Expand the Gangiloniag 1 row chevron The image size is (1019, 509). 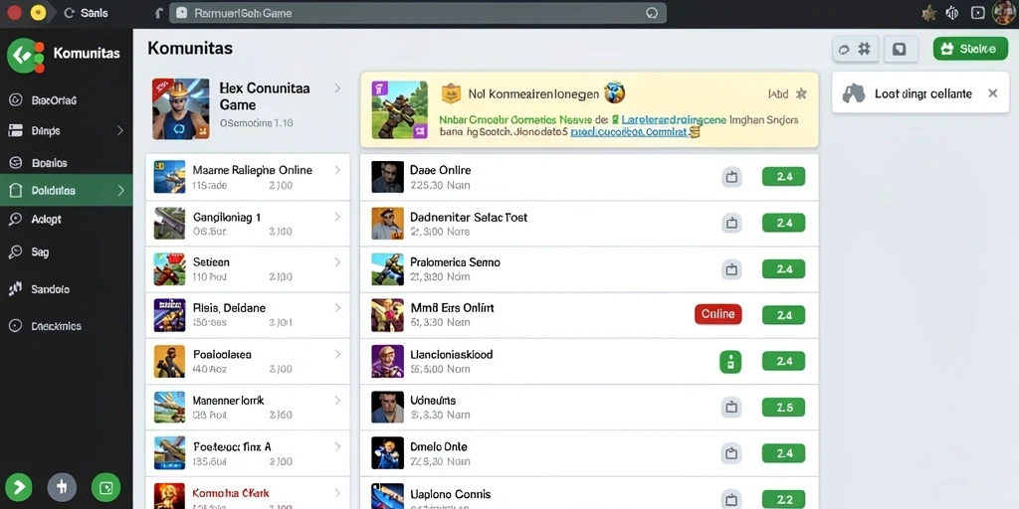337,217
